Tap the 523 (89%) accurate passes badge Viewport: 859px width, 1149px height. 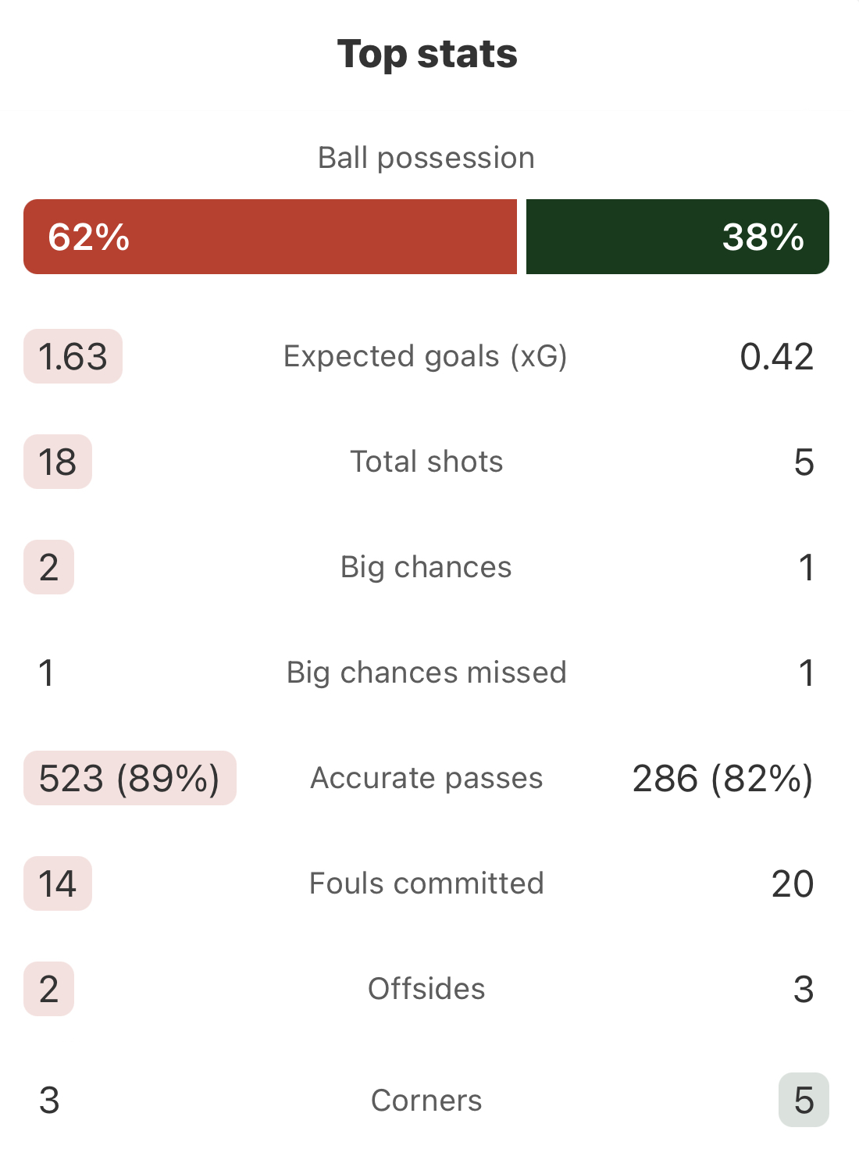tap(130, 778)
